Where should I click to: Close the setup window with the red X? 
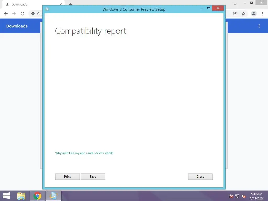(x=218, y=8)
